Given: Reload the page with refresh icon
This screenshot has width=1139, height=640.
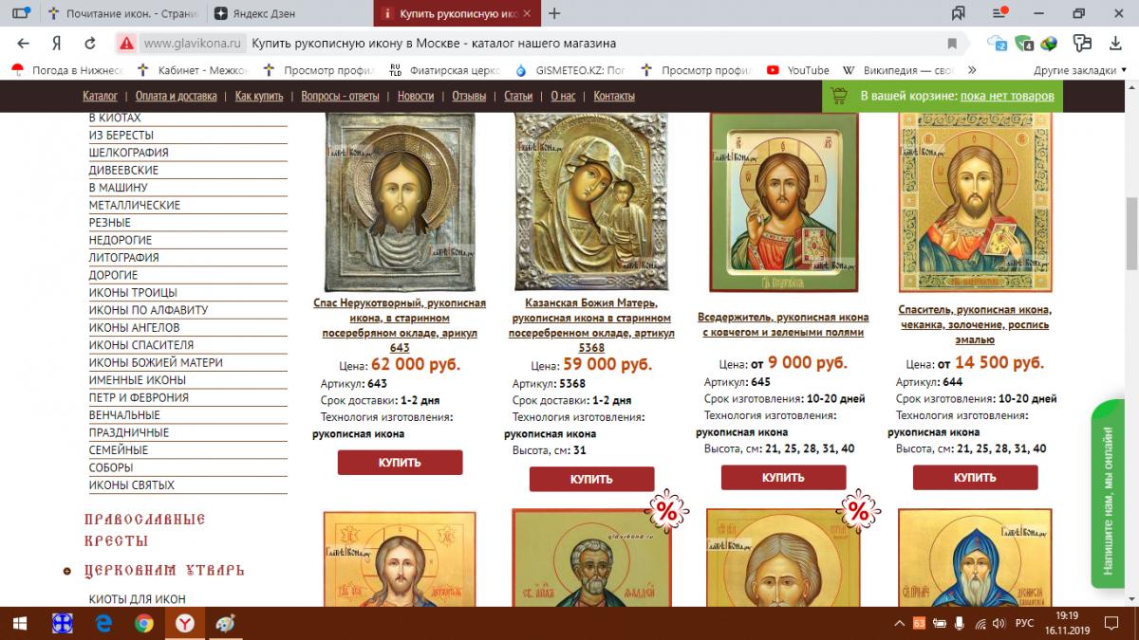Looking at the screenshot, I should [x=90, y=44].
